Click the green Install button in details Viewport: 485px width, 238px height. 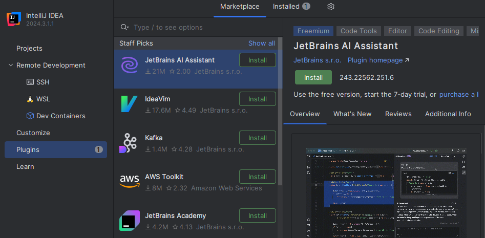click(x=313, y=77)
